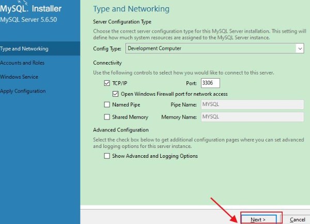310x224 pixels.
Task: Click the Port label
Action: point(191,83)
